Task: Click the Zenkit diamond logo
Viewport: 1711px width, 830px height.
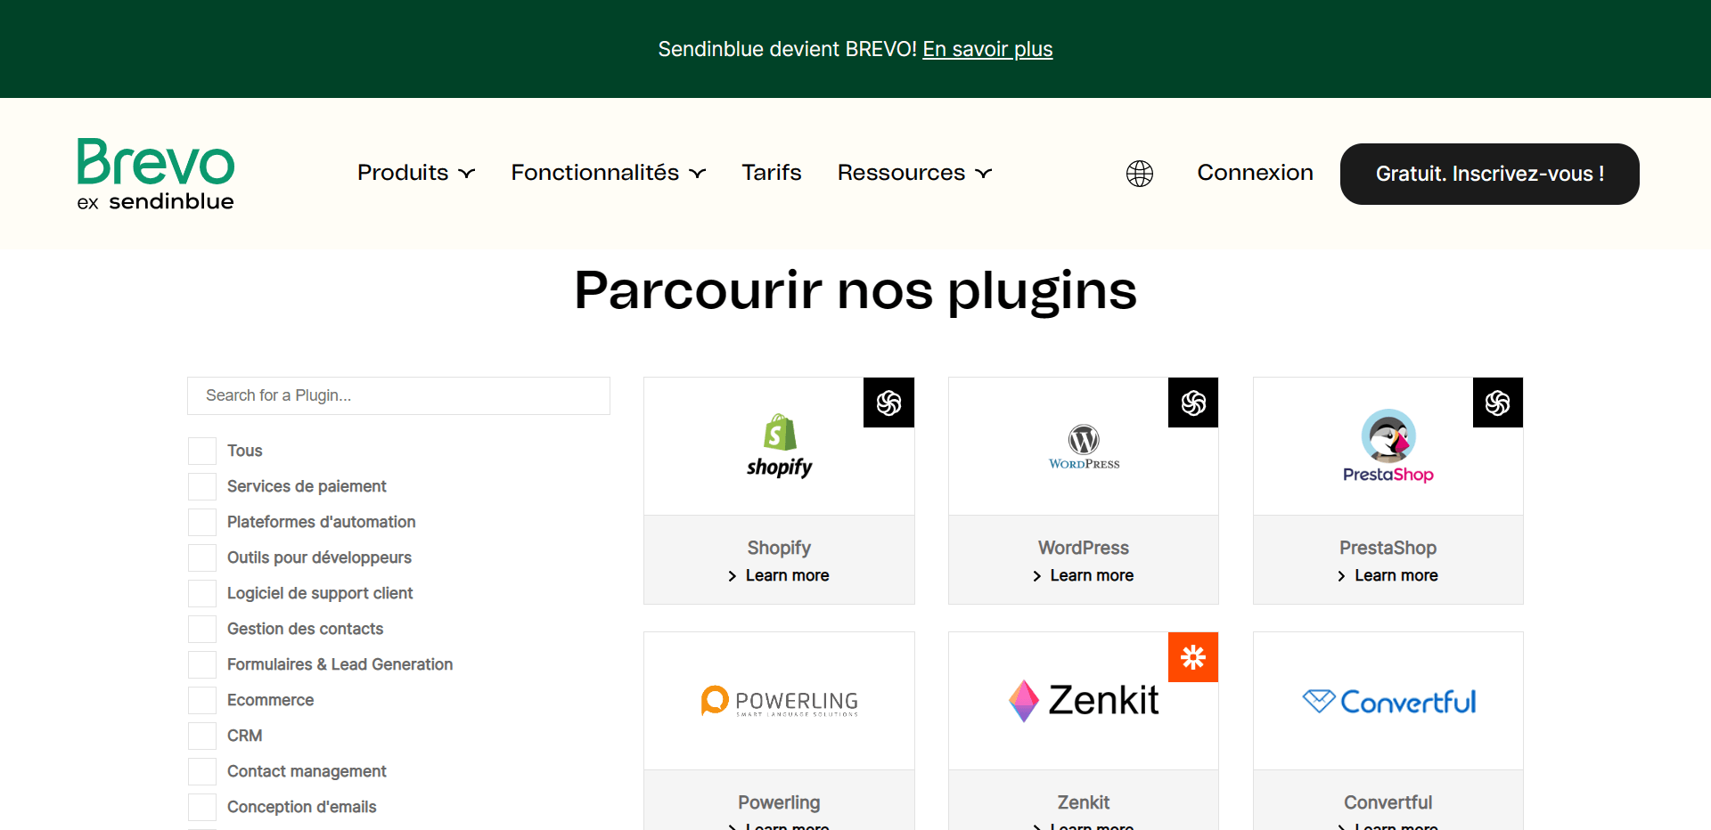Action: click(1024, 701)
